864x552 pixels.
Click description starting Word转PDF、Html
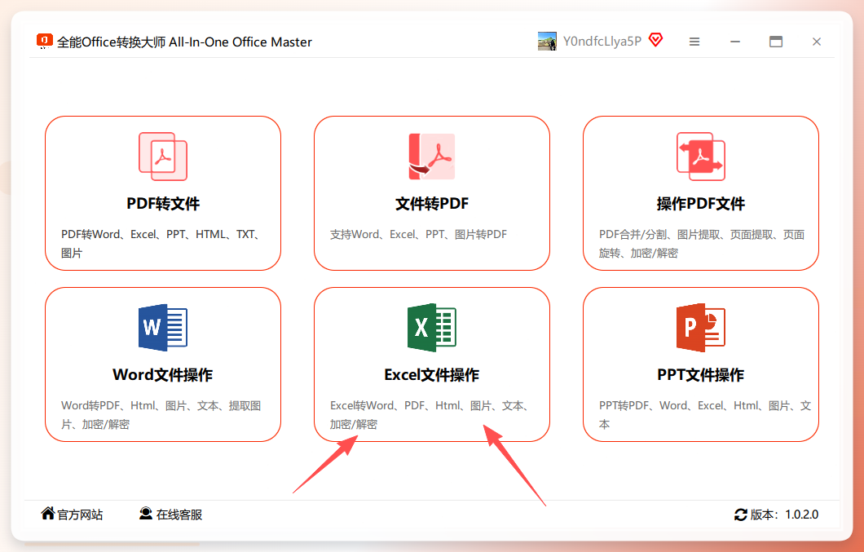161,415
